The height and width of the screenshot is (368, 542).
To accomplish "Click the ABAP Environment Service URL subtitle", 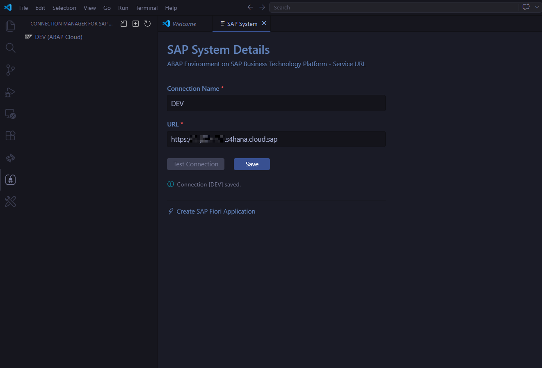I will point(266,64).
